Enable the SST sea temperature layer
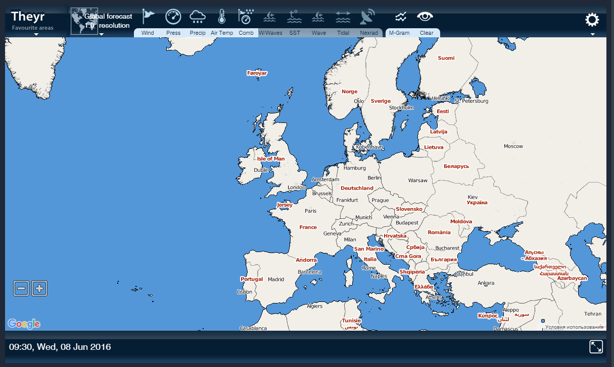Screen dimensions: 614x367 [295, 17]
